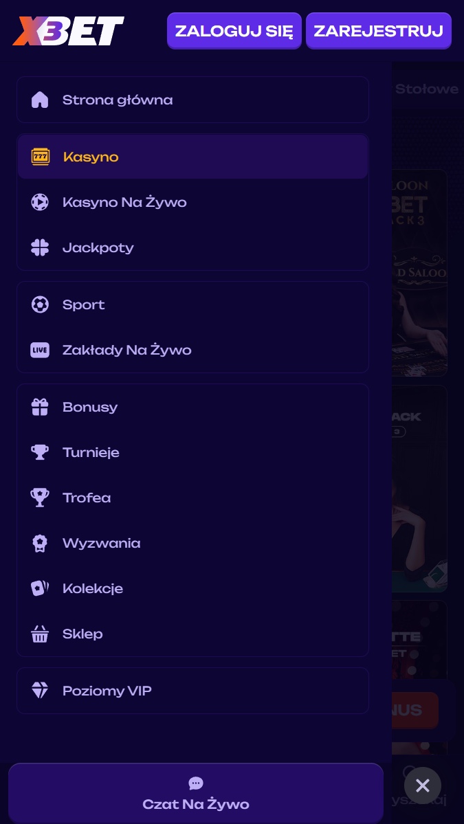Click the 777 slot icon for Kasyno

(x=40, y=157)
